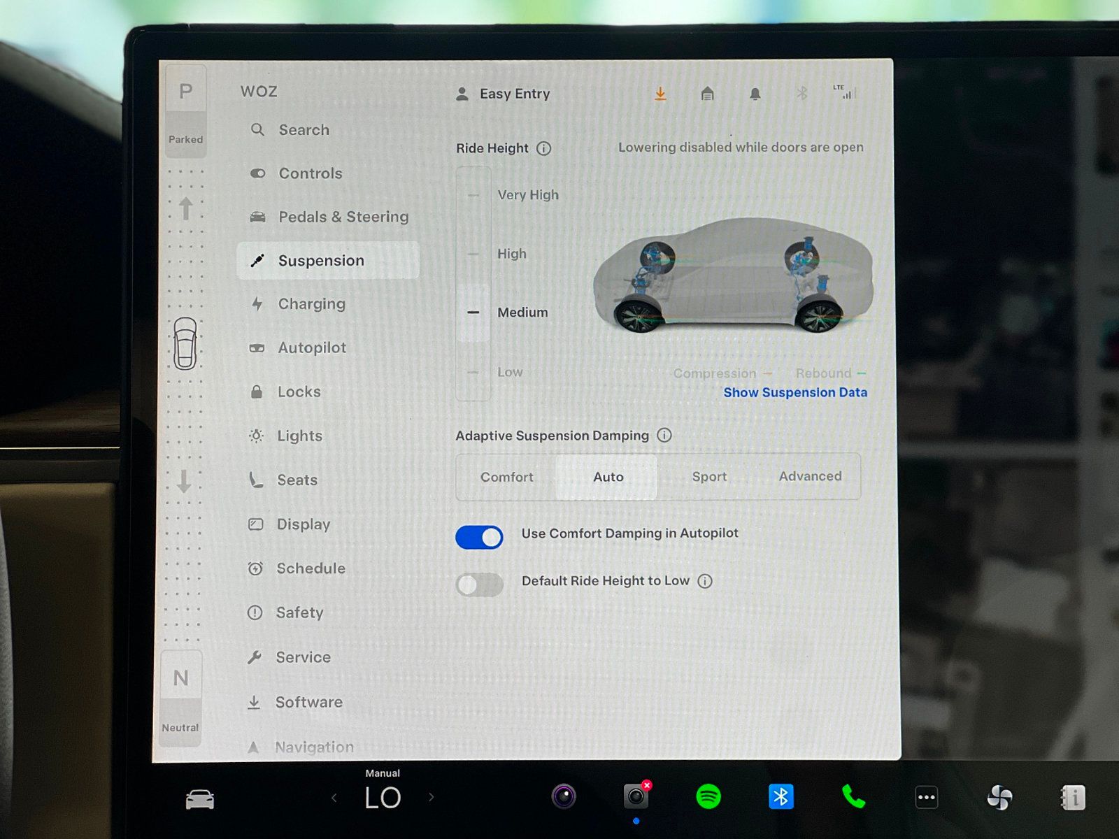The image size is (1119, 839).
Task: Increase temperature with the right chevron
Action: pos(432,797)
